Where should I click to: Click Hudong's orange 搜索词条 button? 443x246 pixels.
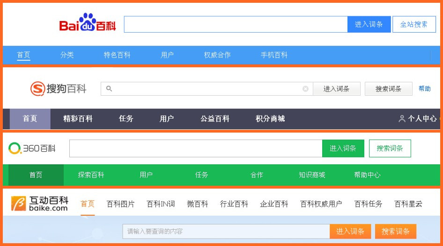pos(396,232)
